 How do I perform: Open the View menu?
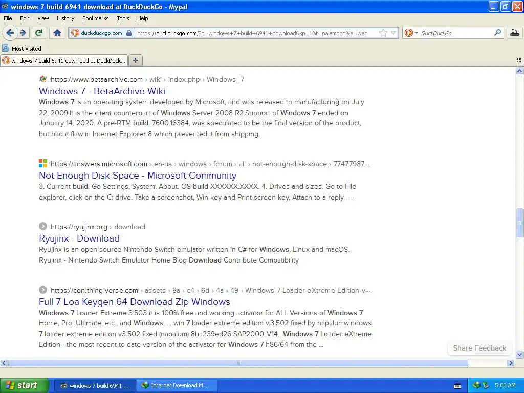(x=43, y=18)
